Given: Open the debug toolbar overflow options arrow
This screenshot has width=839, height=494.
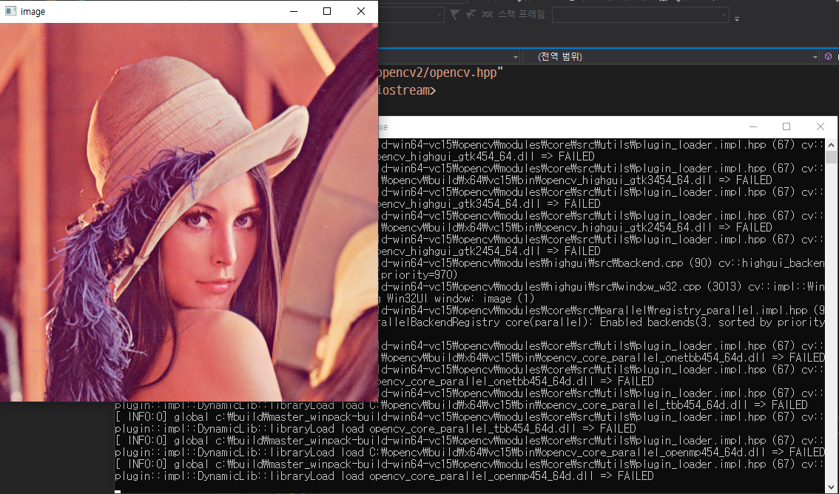Looking at the screenshot, I should [x=737, y=18].
